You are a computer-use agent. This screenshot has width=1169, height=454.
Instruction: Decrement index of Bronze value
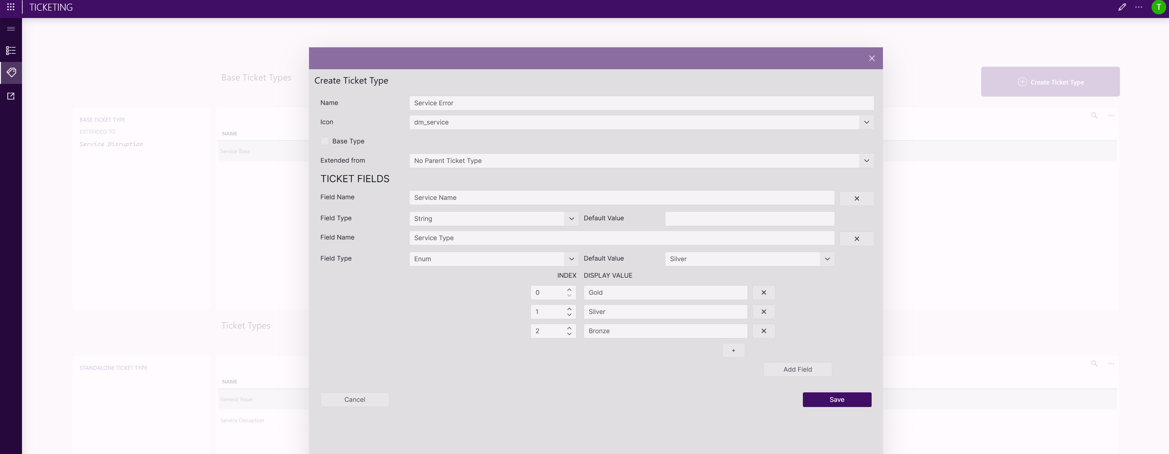569,334
